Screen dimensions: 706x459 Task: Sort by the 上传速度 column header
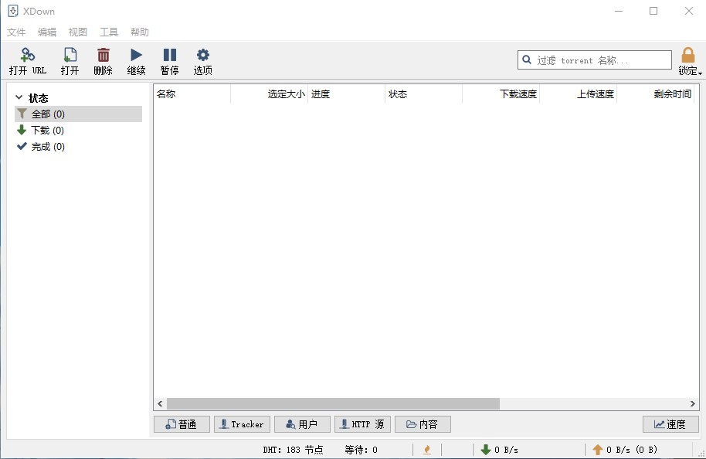579,93
